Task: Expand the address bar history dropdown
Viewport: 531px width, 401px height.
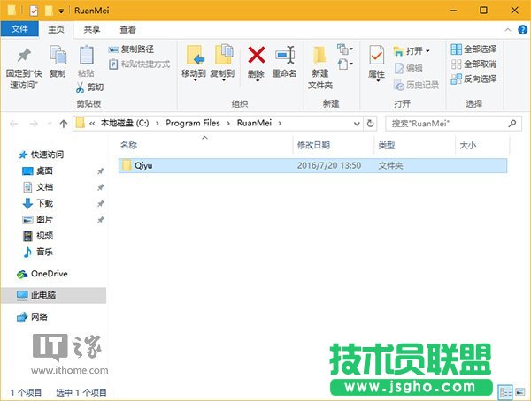Action: coord(357,124)
